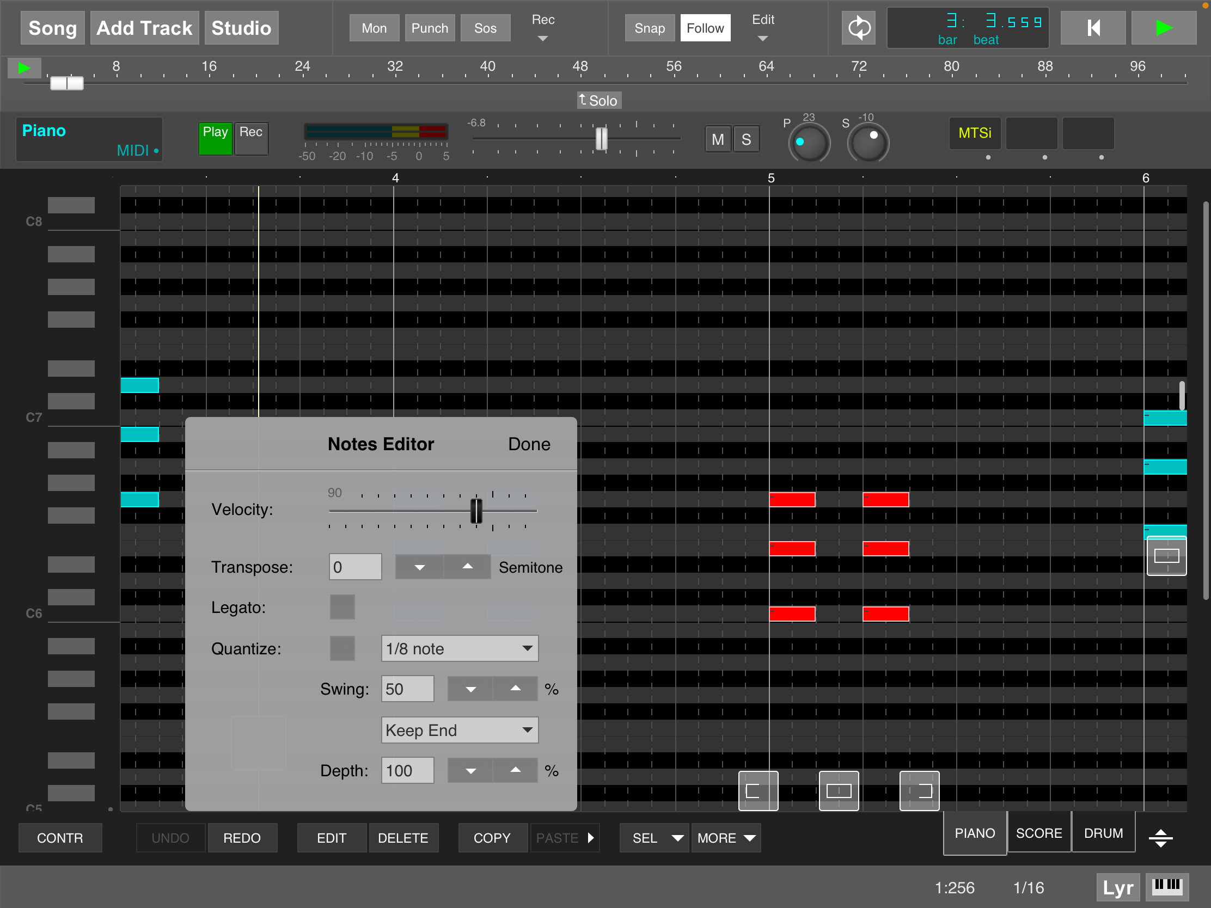
Task: Click the DELETE button
Action: point(403,837)
